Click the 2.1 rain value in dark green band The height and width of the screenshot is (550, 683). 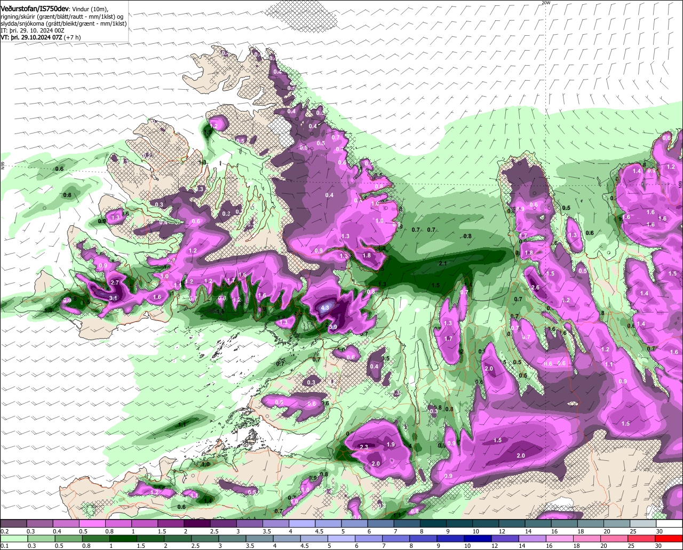coord(442,264)
